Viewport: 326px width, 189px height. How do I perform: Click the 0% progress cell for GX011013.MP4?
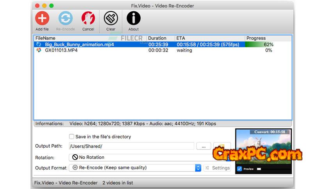[269, 50]
